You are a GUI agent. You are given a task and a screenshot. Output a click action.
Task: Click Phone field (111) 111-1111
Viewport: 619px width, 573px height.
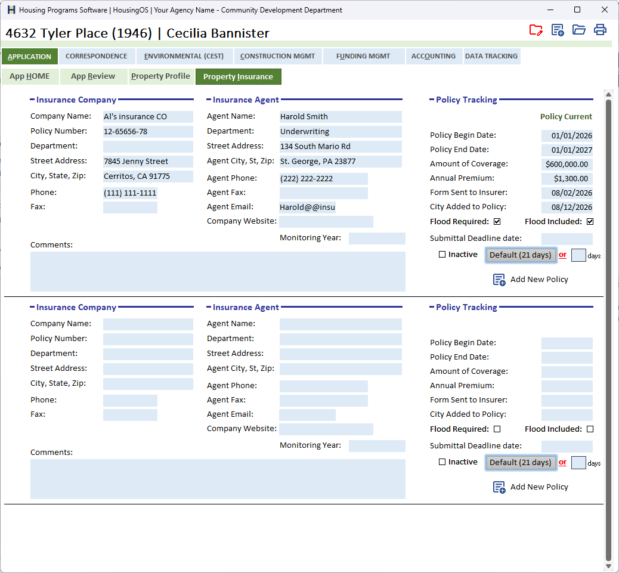130,193
